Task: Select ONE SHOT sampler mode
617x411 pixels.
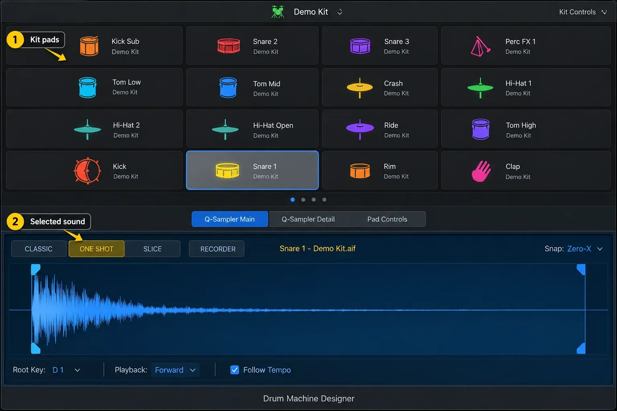Action: [x=96, y=249]
